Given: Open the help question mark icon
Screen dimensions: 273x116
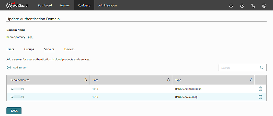Looking at the screenshot, I should pyautogui.click(x=242, y=6).
